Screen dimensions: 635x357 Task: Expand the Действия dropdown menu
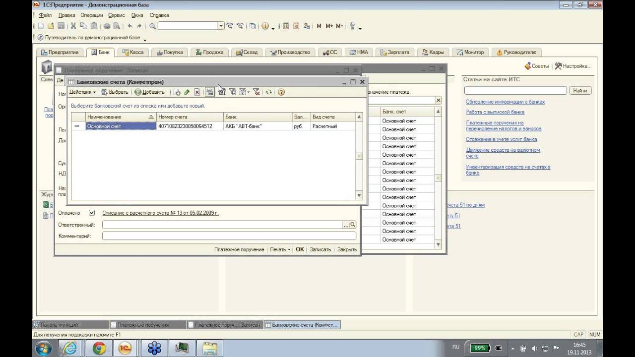point(82,92)
